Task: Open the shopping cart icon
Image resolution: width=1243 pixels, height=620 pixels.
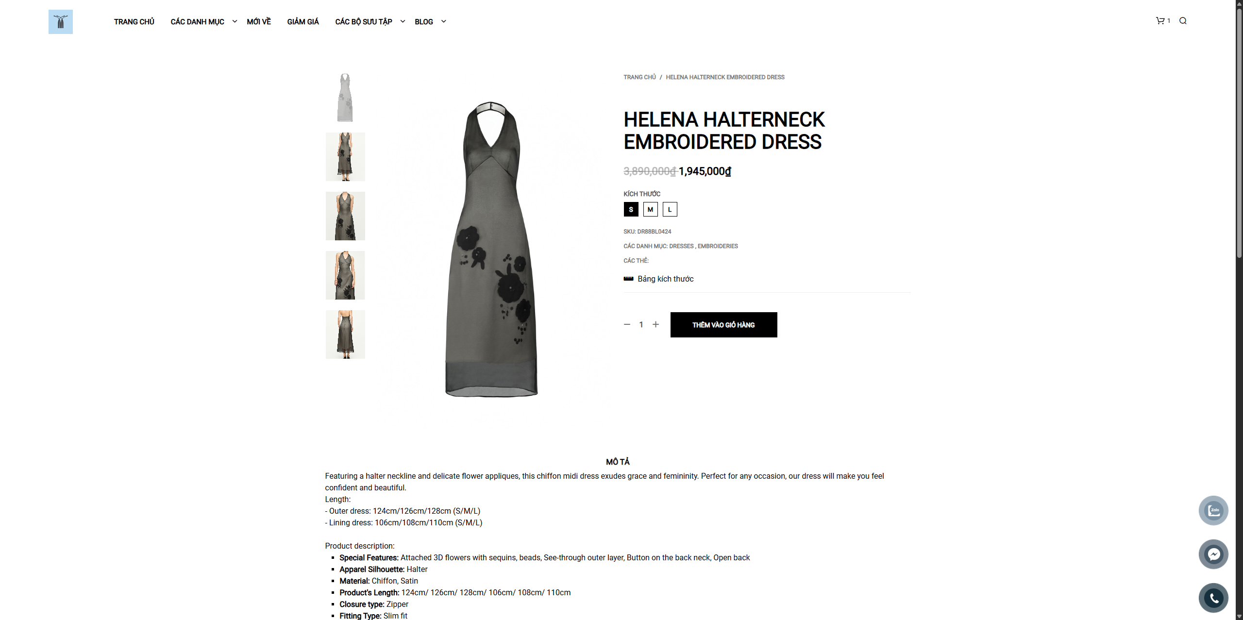Action: (1160, 20)
